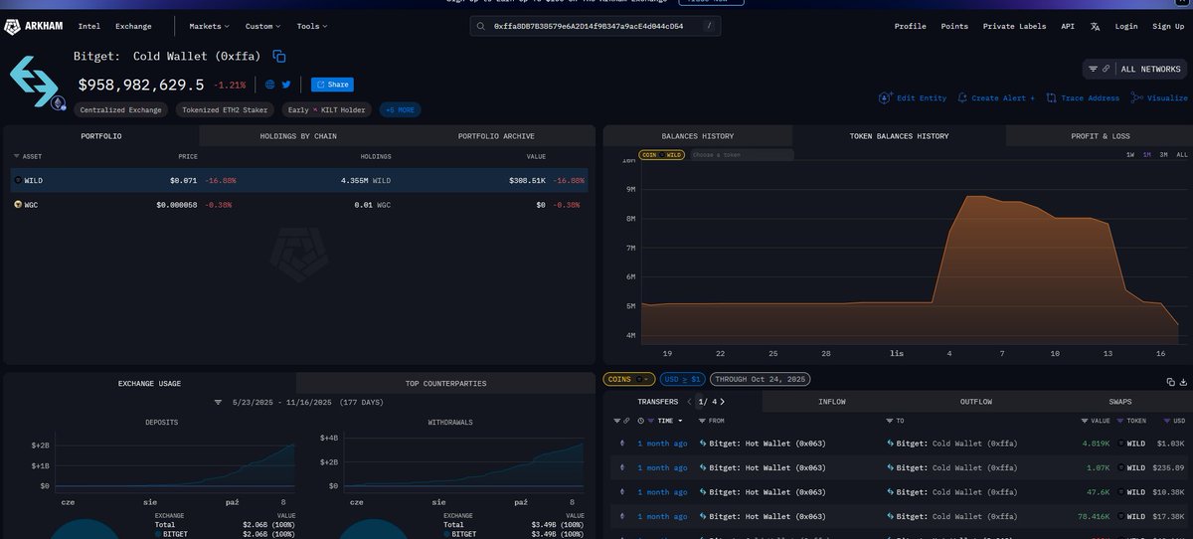Click the WGC token icon in portfolio

pos(18,204)
